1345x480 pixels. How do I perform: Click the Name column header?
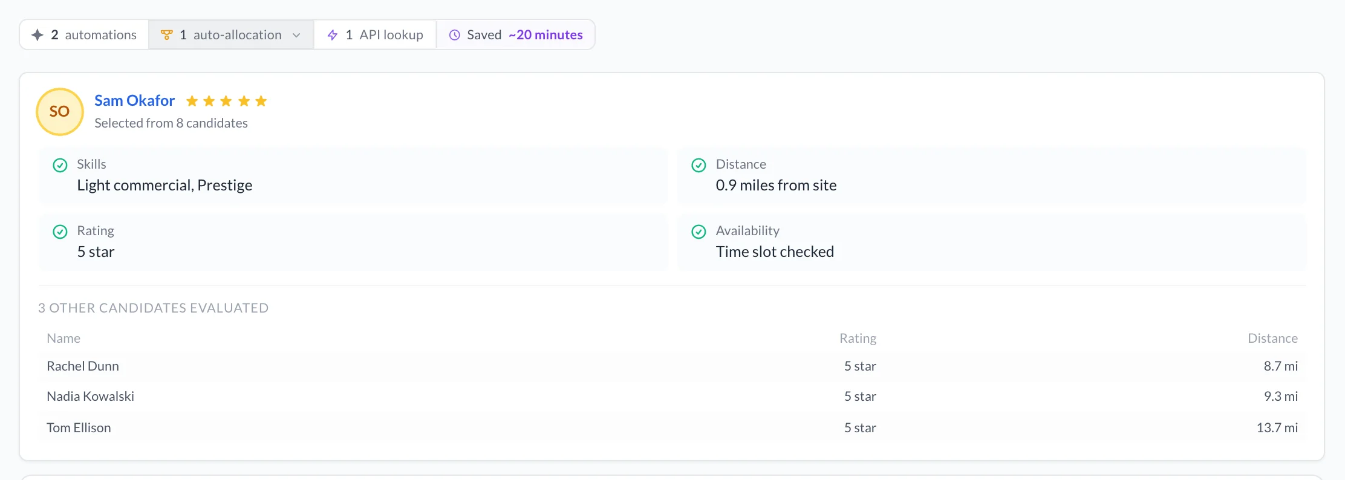[64, 338]
